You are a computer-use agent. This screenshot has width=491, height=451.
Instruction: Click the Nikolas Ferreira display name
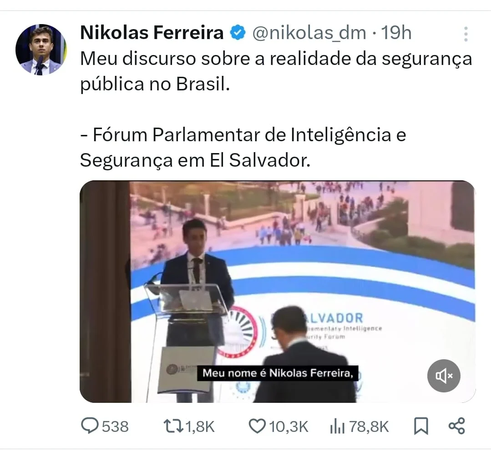tap(152, 33)
